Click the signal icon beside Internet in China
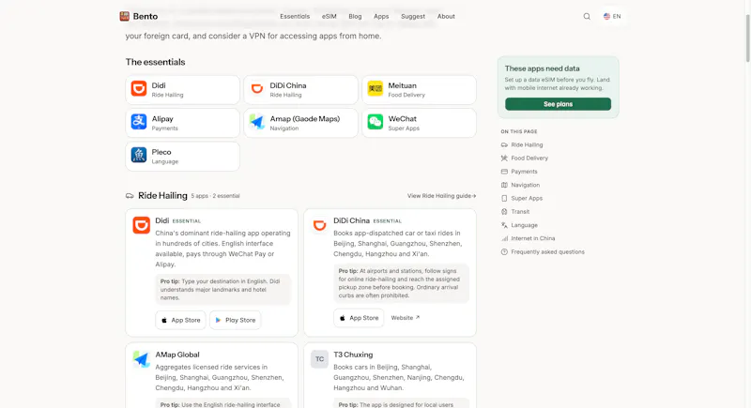The image size is (751, 408). click(x=504, y=238)
